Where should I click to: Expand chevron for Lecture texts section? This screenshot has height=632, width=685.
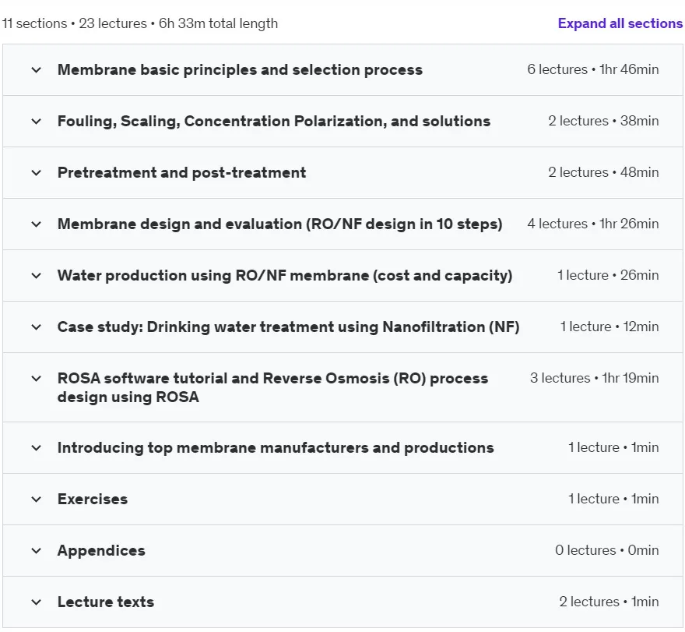(x=37, y=602)
